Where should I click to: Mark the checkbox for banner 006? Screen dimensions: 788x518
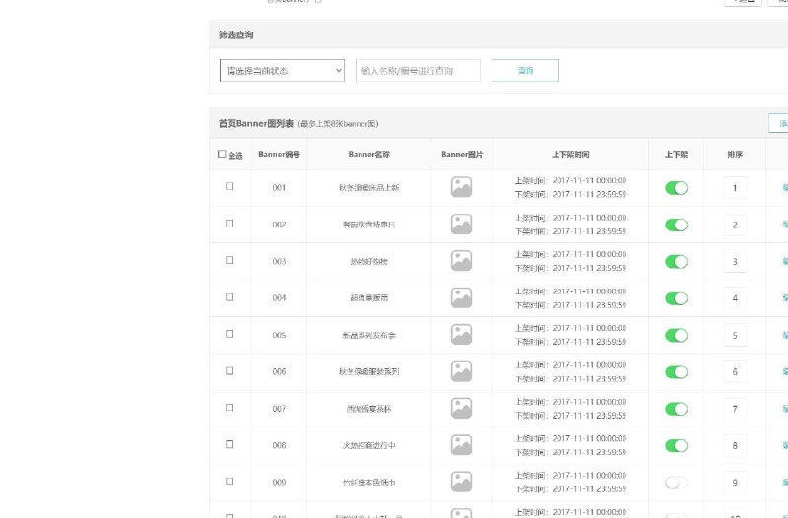point(230,371)
